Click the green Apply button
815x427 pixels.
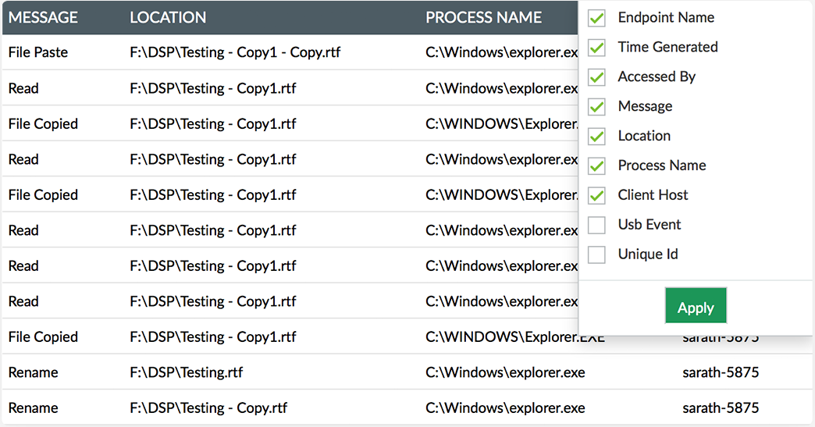pyautogui.click(x=696, y=306)
